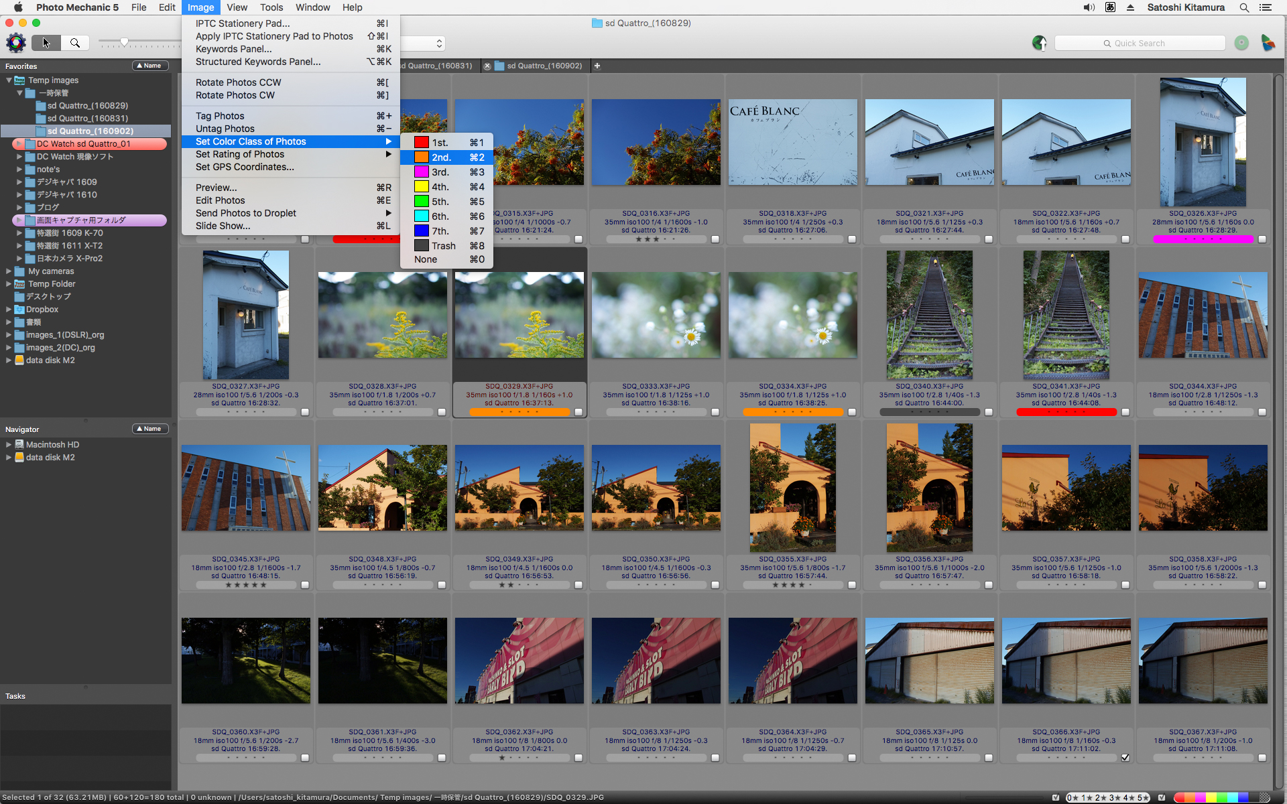Select the arrow pointer tool
This screenshot has height=804, width=1287.
coord(46,44)
